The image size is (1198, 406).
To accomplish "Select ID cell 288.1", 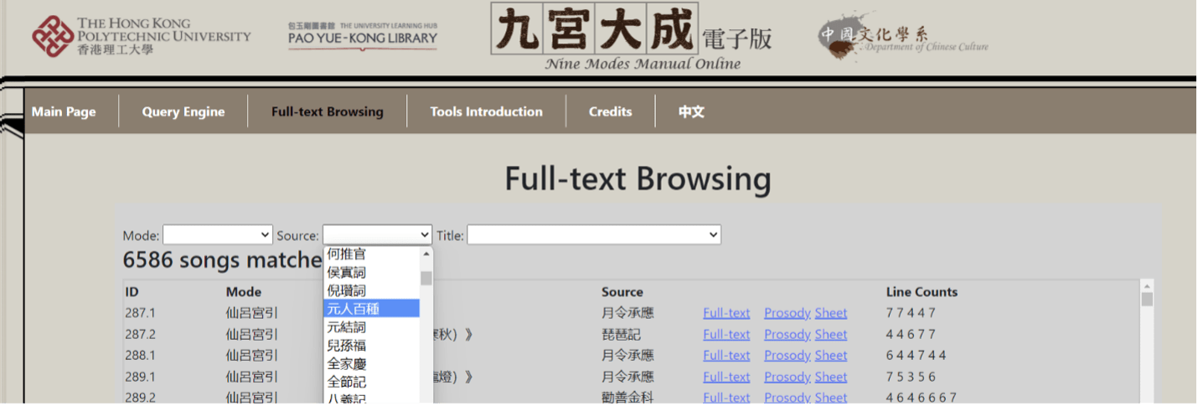I will (x=141, y=355).
